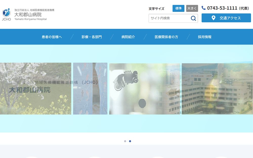Click the phone icon beside 0743-53-1111

(x=203, y=8)
